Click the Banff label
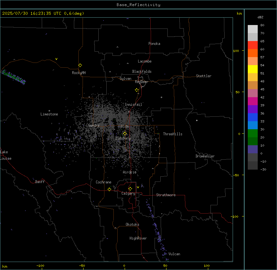 coord(40,182)
